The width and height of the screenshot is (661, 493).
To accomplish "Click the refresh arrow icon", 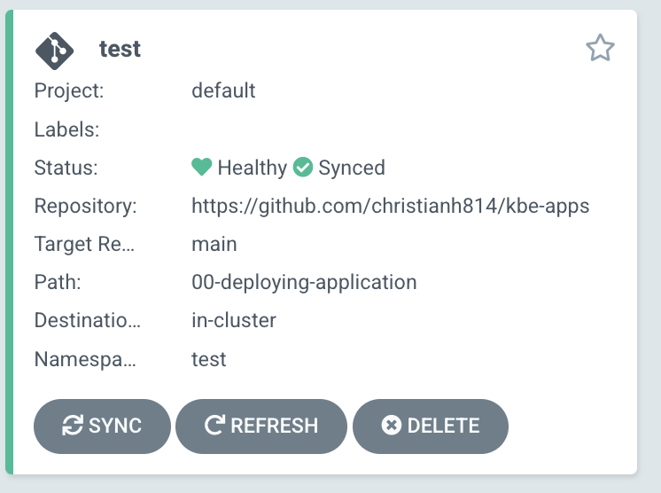I will coord(214,426).
